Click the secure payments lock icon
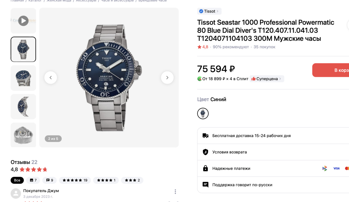 (x=205, y=168)
